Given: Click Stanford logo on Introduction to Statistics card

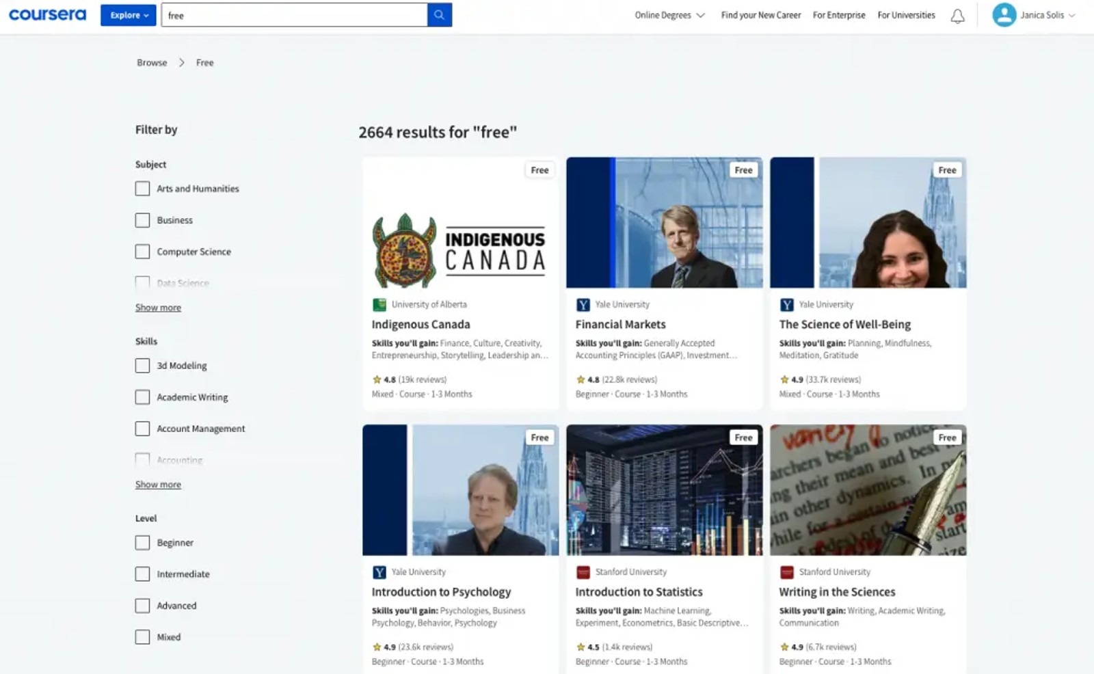Looking at the screenshot, I should tap(583, 572).
